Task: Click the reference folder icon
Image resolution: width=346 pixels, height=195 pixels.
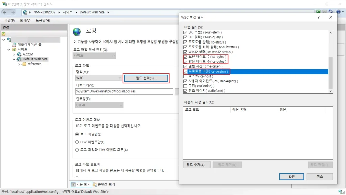Action: [x=24, y=64]
